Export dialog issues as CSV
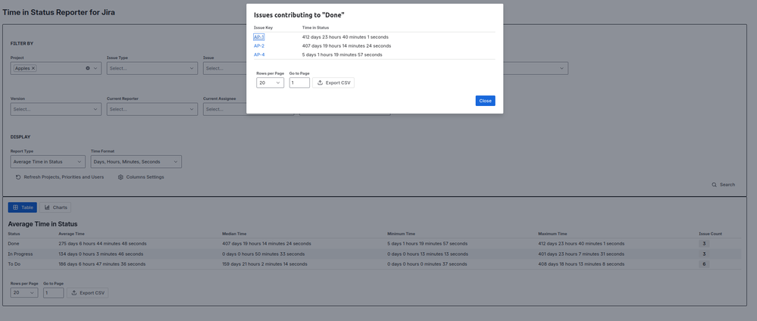The height and width of the screenshot is (321, 757). pyautogui.click(x=333, y=83)
